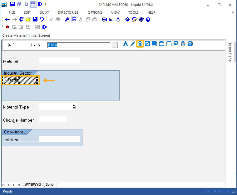Image resolution: width=237 pixels, height=195 pixels.
Task: Open the VIEW menu
Action: pos(115,12)
